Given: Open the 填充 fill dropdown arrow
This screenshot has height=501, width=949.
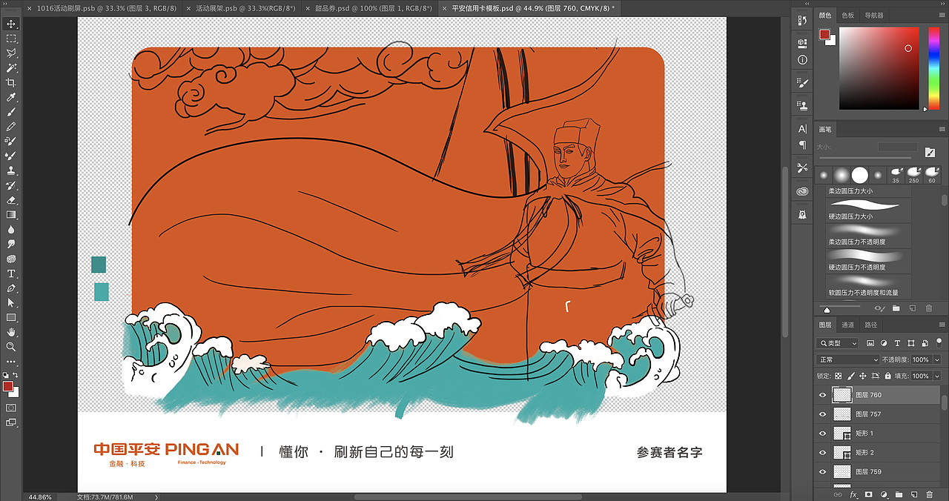Looking at the screenshot, I should (936, 376).
